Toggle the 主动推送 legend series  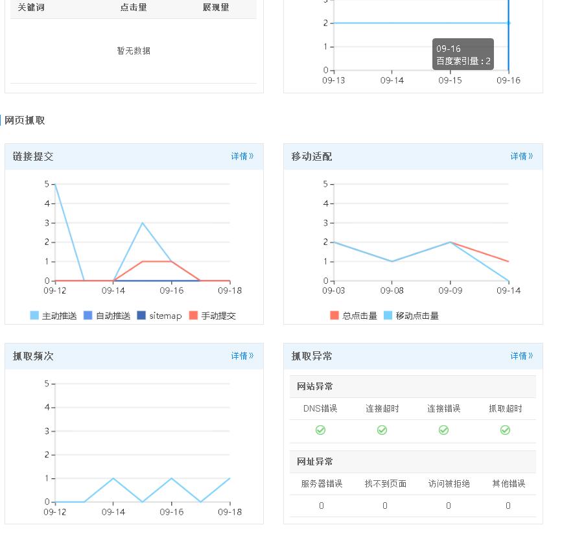[x=54, y=316]
